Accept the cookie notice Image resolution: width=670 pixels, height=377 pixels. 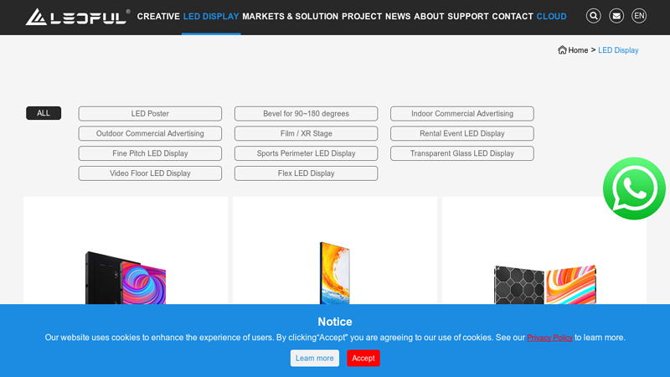(x=363, y=359)
